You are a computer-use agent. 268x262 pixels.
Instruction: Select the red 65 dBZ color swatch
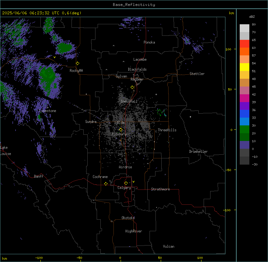[244, 44]
